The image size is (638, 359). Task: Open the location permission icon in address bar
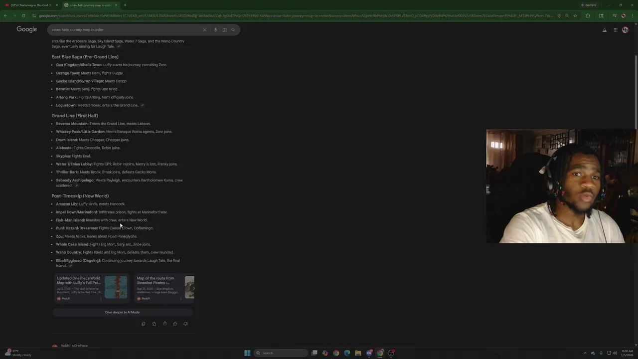pyautogui.click(x=559, y=15)
